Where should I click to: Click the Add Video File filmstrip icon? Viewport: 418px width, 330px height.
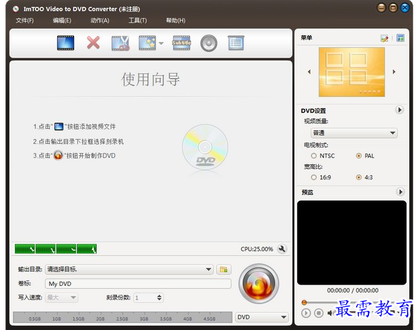pos(65,43)
